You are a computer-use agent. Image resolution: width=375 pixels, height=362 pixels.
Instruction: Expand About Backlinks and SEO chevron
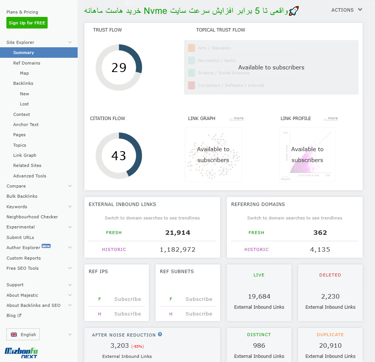pyautogui.click(x=70, y=305)
